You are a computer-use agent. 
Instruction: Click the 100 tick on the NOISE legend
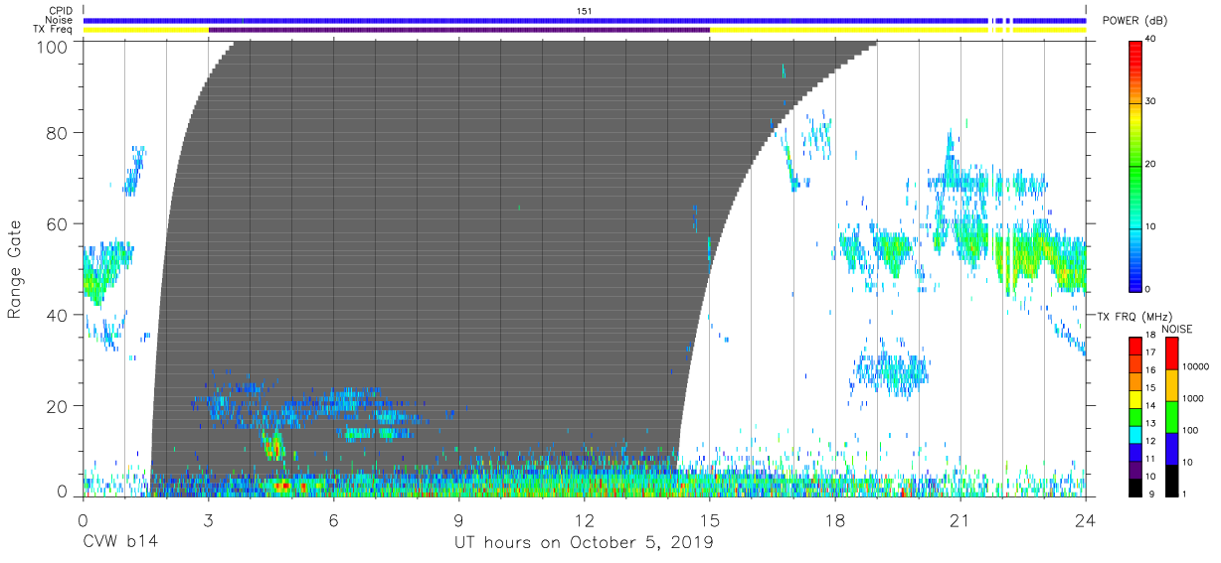coord(1189,430)
